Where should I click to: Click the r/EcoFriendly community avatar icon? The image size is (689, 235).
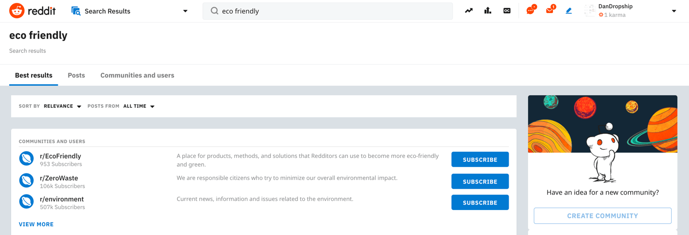[27, 158]
